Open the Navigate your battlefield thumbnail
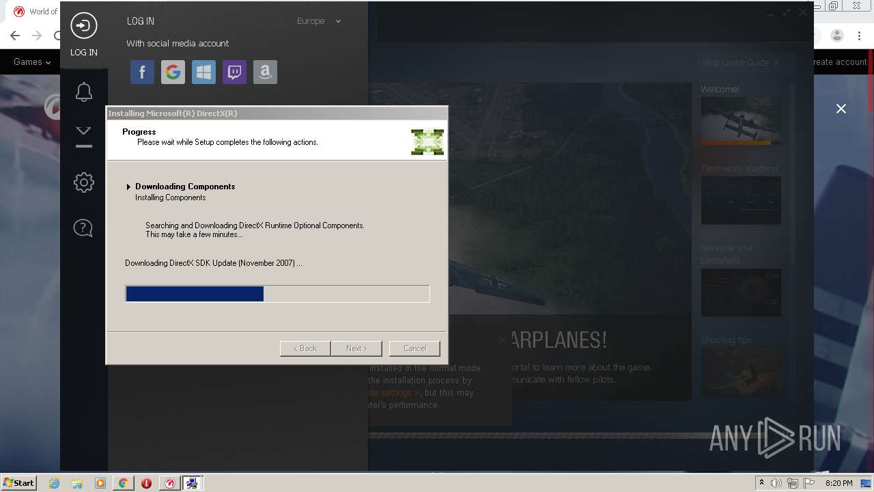 (x=741, y=292)
